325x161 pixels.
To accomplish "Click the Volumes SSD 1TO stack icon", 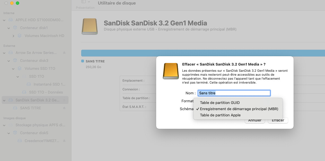I will tap(20, 68).
